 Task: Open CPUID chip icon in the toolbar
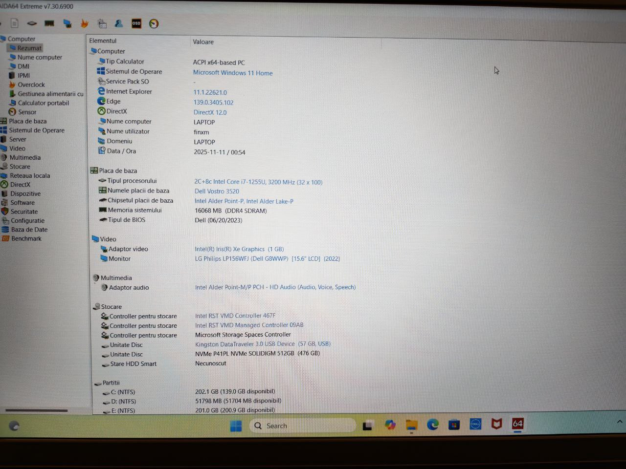coord(32,23)
